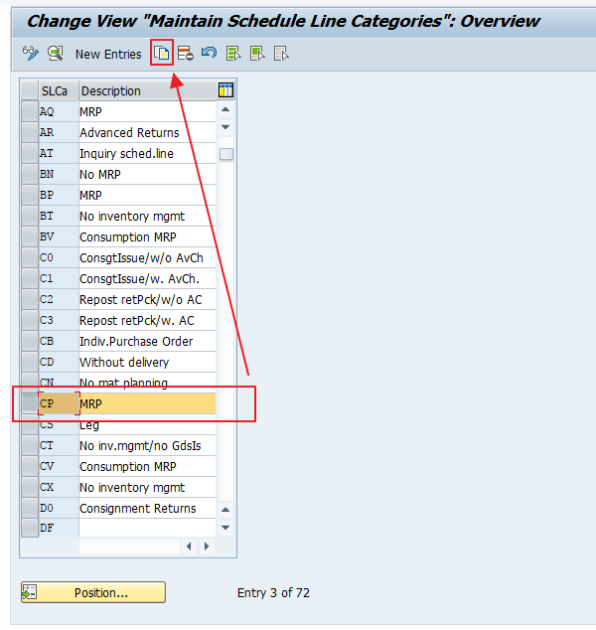Select row selector for AR

[30, 132]
